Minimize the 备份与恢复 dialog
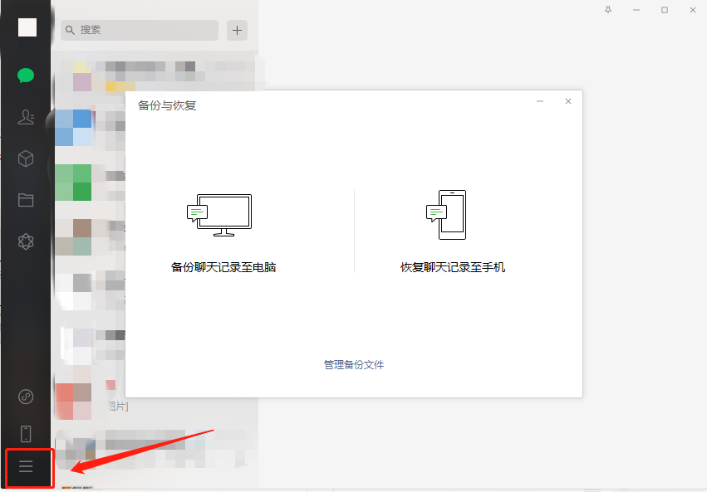The image size is (707, 492). coord(540,101)
